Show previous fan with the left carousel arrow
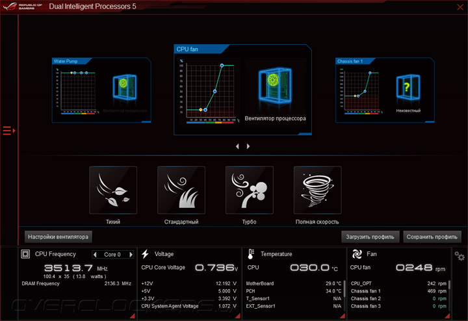 click(x=237, y=146)
